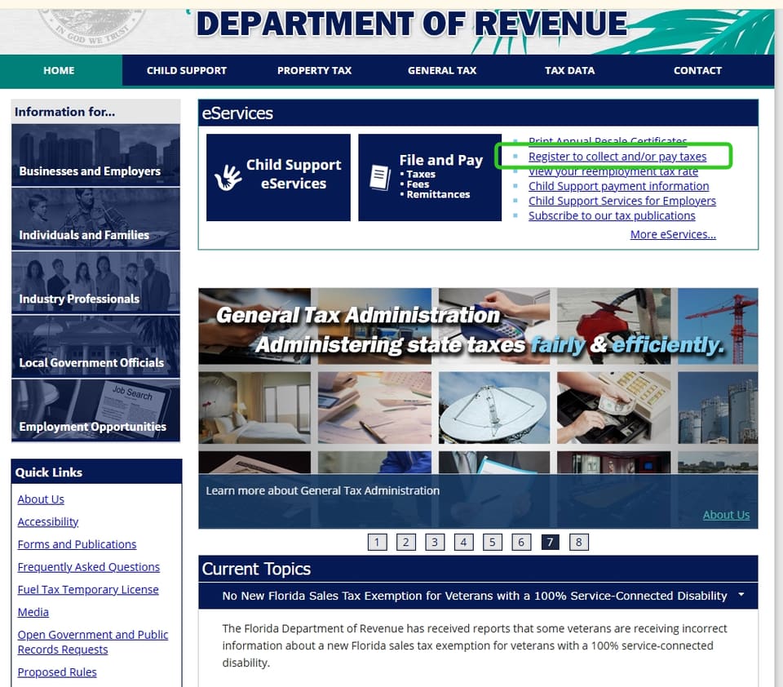Screen dimensions: 783x687
Task: Go to banner slide 2
Action: click(x=406, y=542)
